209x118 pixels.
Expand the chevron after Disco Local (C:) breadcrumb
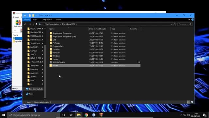(77, 24)
